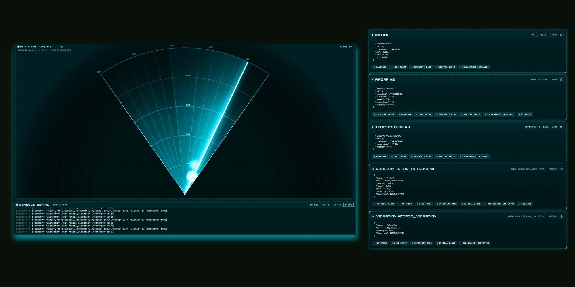Viewport: 575px width, 287px height.
Task: Click the VIBRATION #ESP32_VIBRATION card title
Action: click(406, 216)
